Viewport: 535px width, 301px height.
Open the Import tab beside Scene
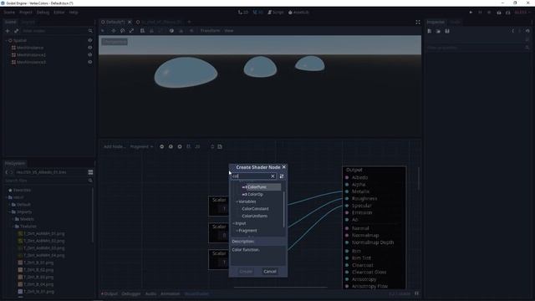28,22
